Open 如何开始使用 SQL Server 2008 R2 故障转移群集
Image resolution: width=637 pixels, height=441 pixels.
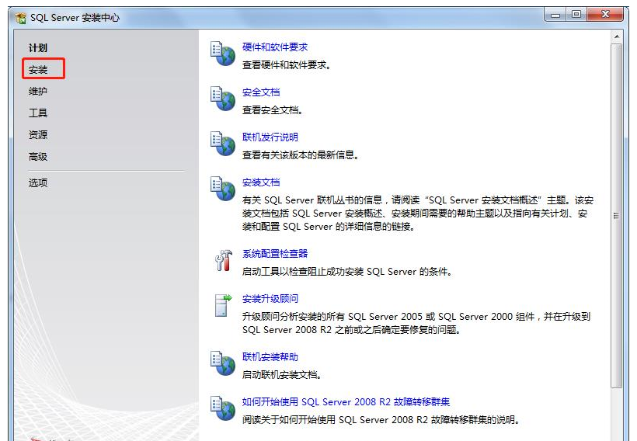pos(346,402)
